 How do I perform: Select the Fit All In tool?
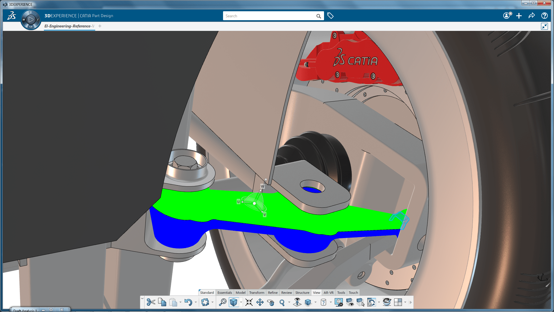[249, 302]
